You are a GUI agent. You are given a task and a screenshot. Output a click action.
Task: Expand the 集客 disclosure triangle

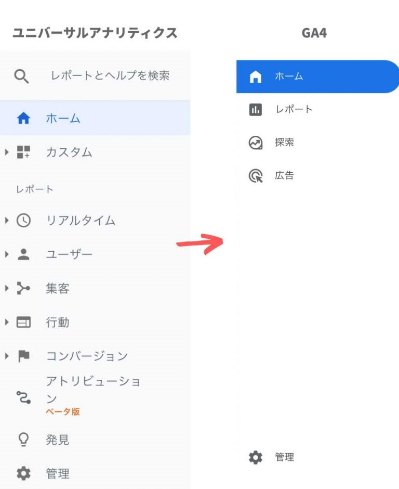[7, 288]
